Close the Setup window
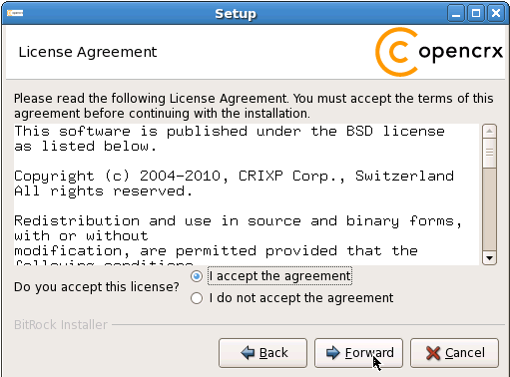This screenshot has width=510, height=377. (496, 14)
